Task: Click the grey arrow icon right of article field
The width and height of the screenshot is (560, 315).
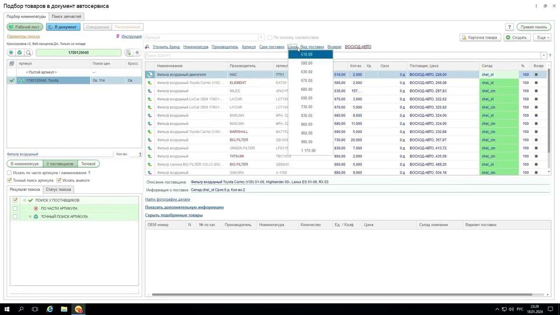Action: (x=137, y=52)
